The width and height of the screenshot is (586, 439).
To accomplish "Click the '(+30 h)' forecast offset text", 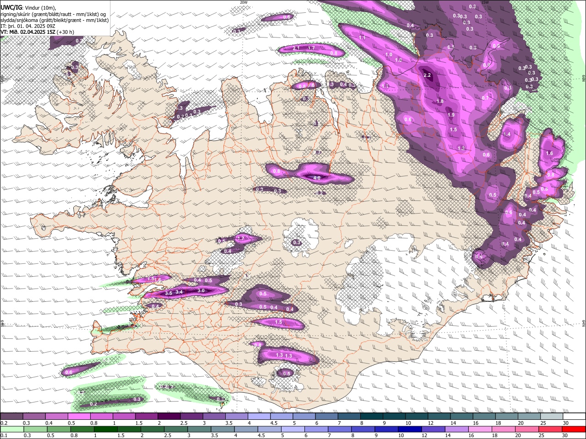I will (x=65, y=32).
